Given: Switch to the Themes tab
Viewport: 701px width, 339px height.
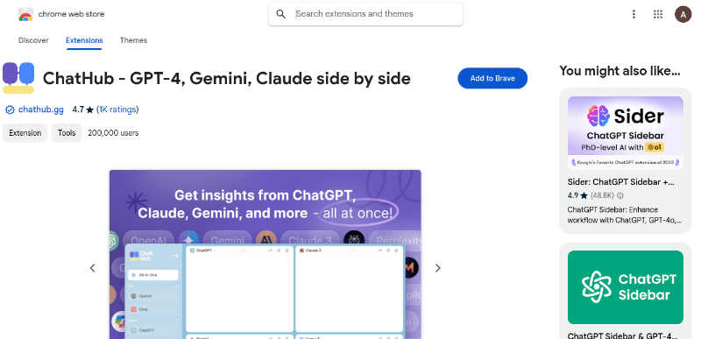Looking at the screenshot, I should point(133,40).
